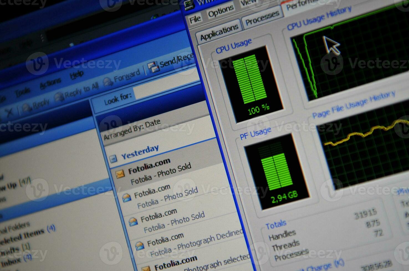The image size is (409, 271).
Task: Click the Totals group label
Action: coord(276,225)
